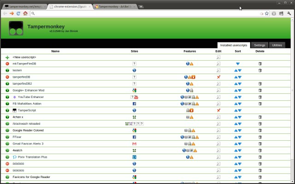Image resolution: width=295 pixels, height=184 pixels.
Task: Click the red pin edit icon for tamperfireDB
Action: 218,77
